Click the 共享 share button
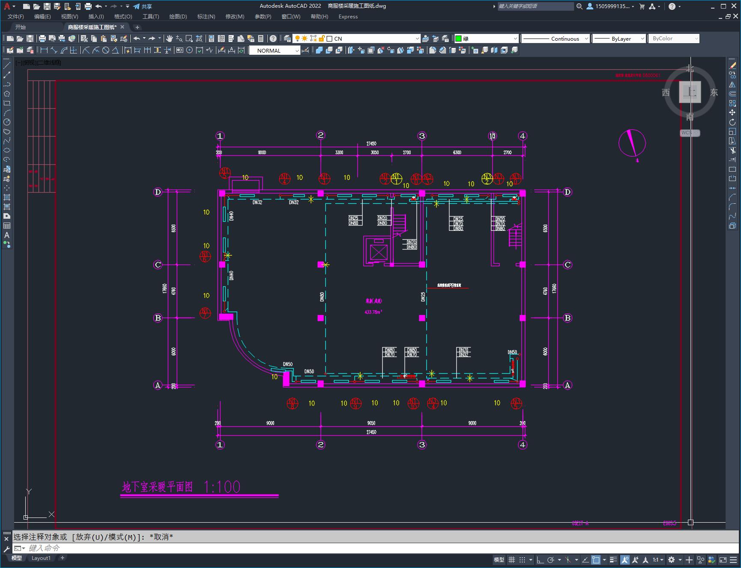 [143, 6]
